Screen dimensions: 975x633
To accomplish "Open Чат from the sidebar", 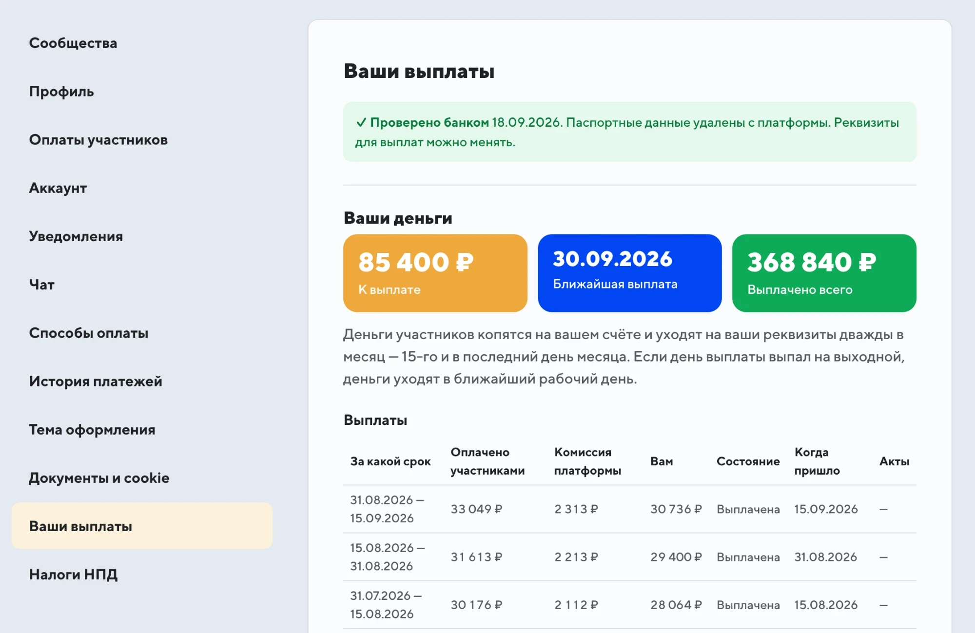I will coord(42,284).
